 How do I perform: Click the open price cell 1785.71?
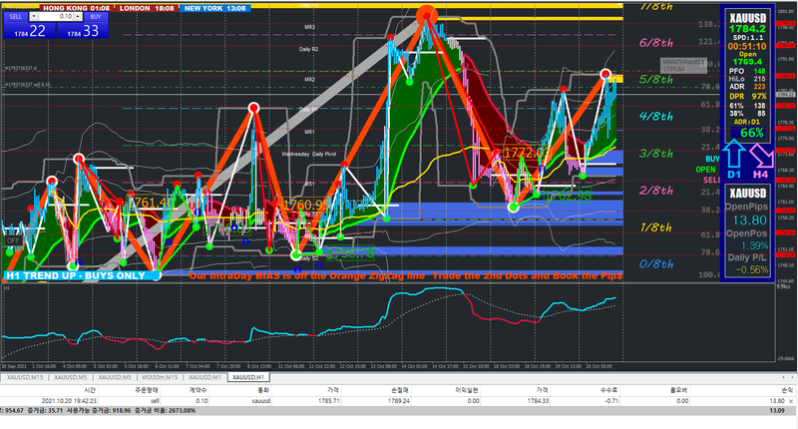coord(329,401)
